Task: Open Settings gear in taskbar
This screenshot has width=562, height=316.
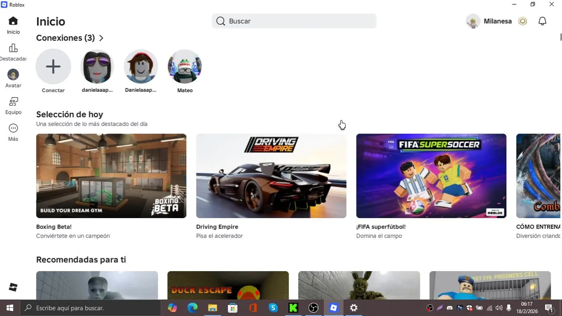Action: coord(354,308)
